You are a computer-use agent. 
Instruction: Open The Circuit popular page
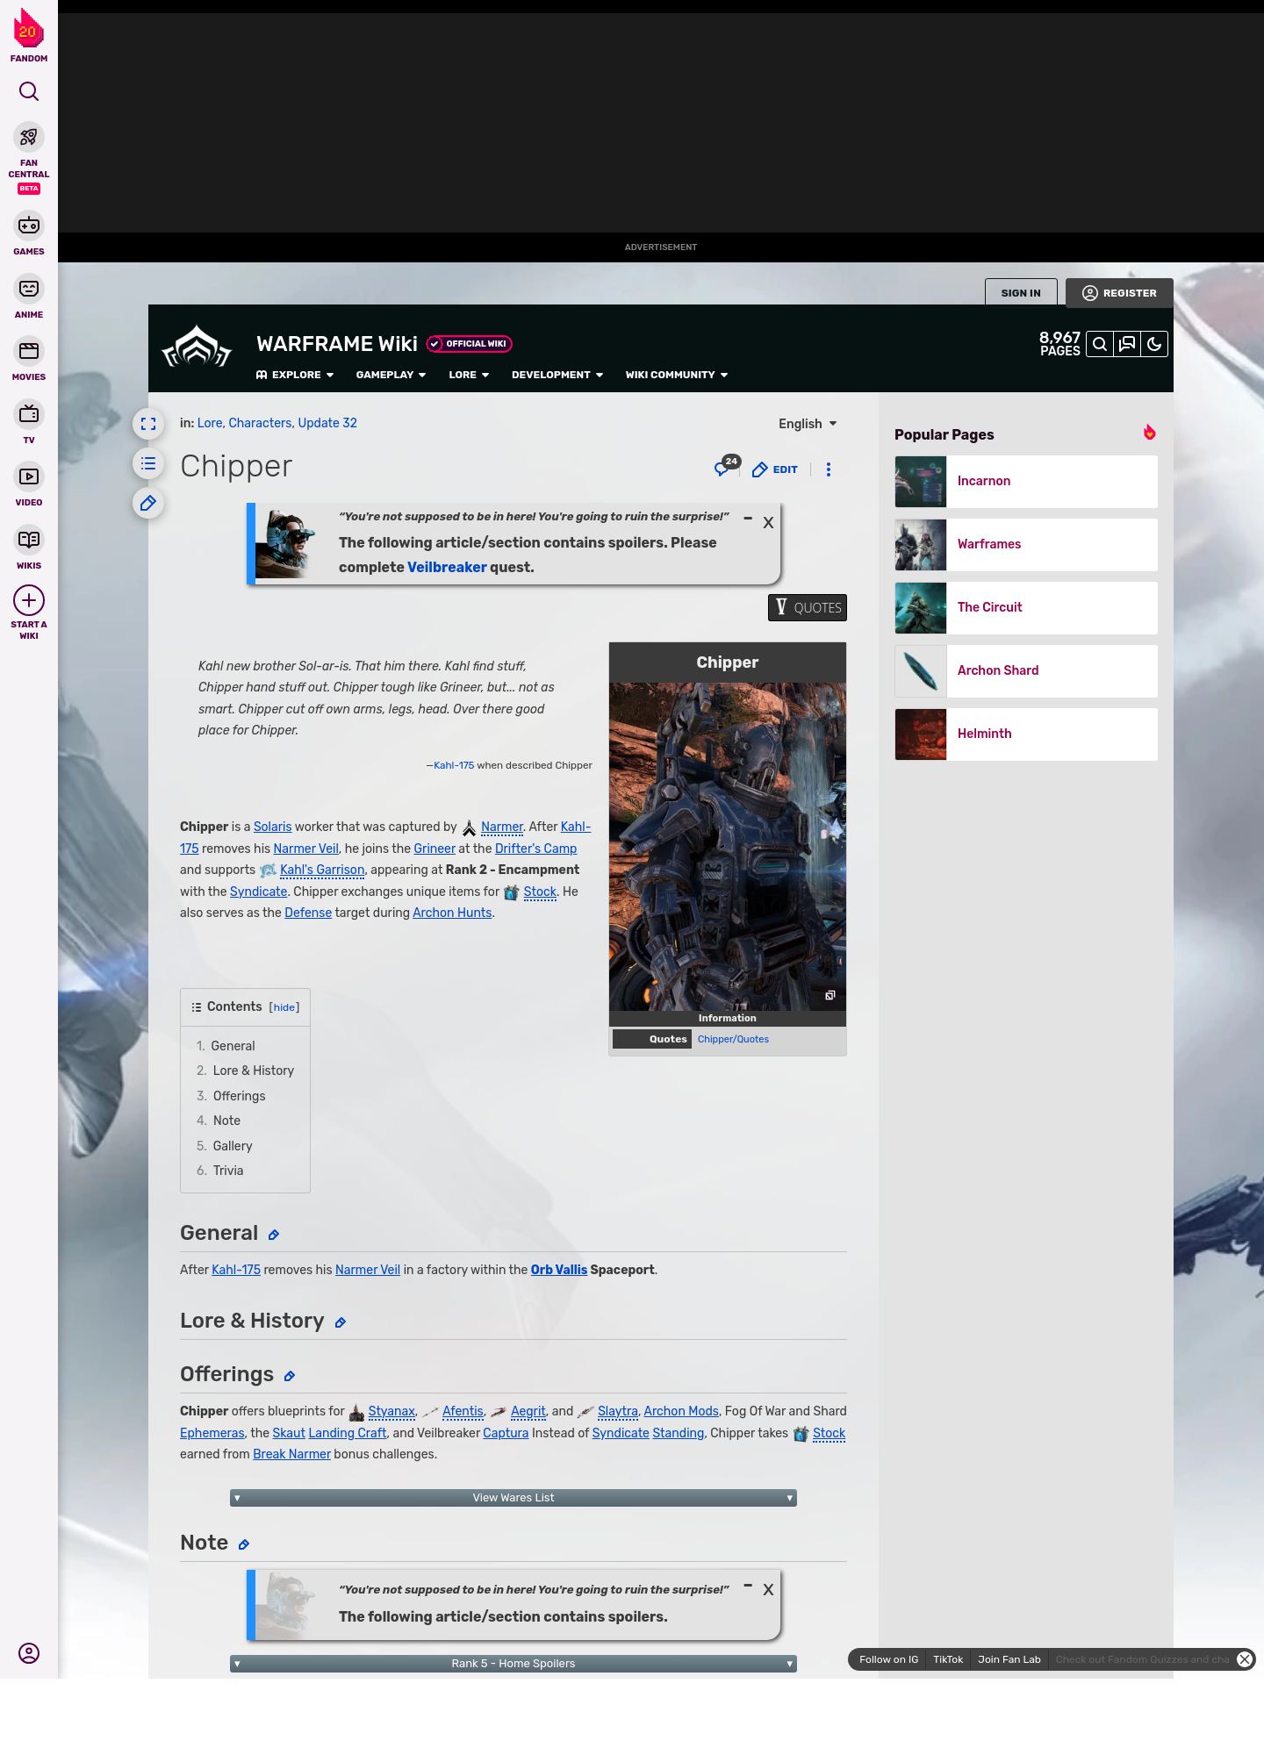(1026, 608)
